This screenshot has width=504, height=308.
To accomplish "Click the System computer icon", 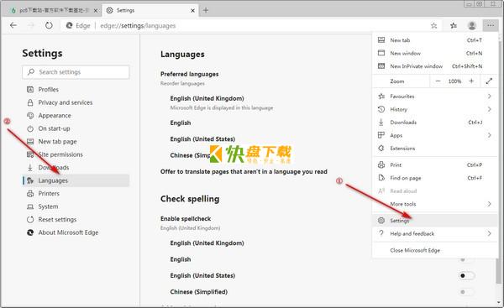I will point(30,206).
